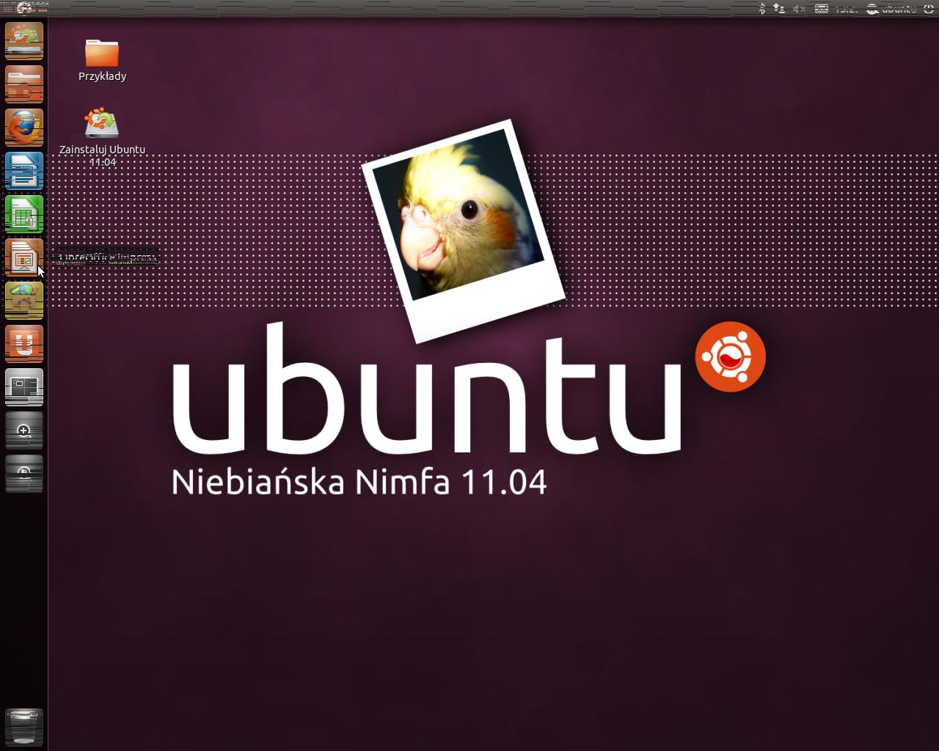Open the Ubuntu installer launcher icon
This screenshot has height=751, width=939.
(24, 41)
